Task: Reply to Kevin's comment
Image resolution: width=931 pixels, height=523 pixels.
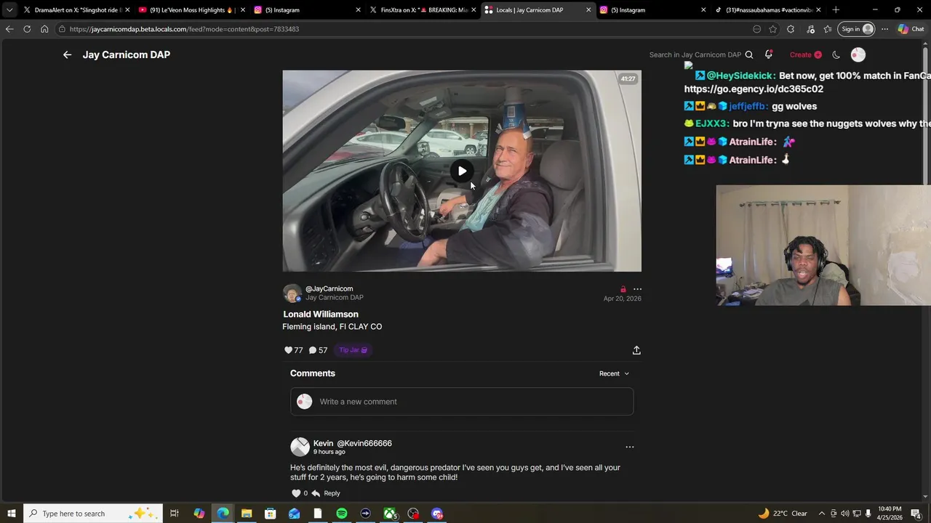Action: (x=326, y=493)
